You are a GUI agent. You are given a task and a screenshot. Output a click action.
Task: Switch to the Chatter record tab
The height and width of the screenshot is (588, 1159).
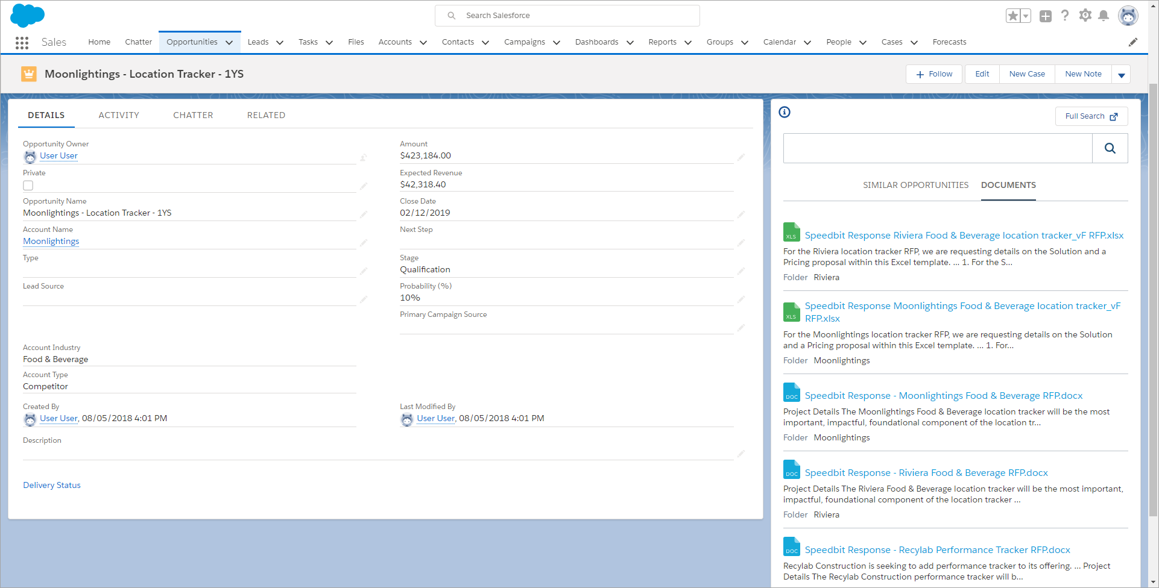click(193, 115)
